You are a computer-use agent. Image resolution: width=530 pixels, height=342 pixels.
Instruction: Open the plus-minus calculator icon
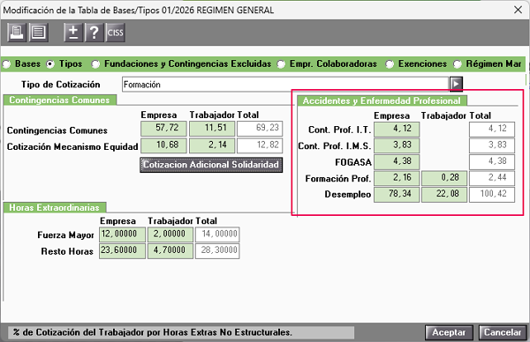coord(73,33)
